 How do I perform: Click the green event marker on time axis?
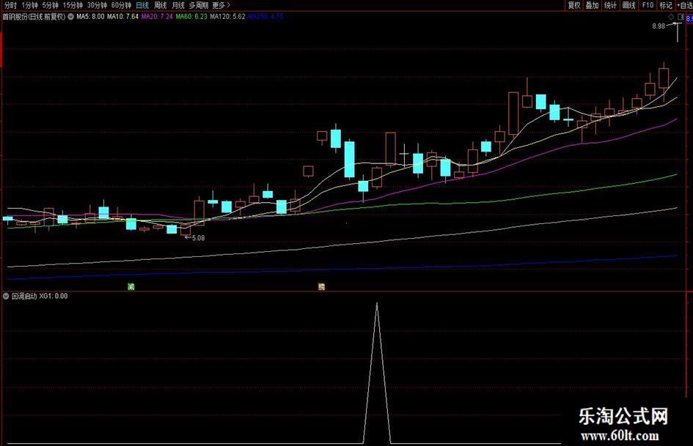(131, 286)
